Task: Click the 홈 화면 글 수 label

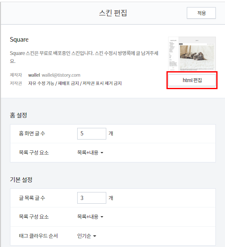Action: point(32,134)
